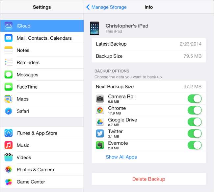Tap the iPad device thumbnail
This screenshot has width=214, height=192.
94,28
